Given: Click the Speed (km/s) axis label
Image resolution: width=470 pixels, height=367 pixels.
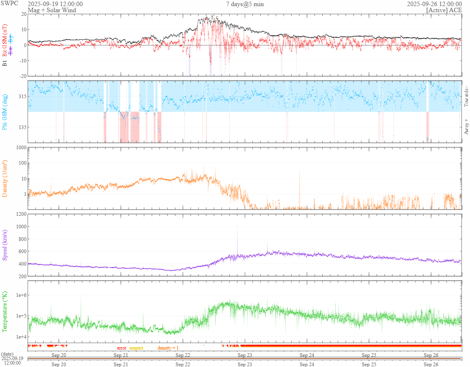Looking at the screenshot, I should 4,245.
